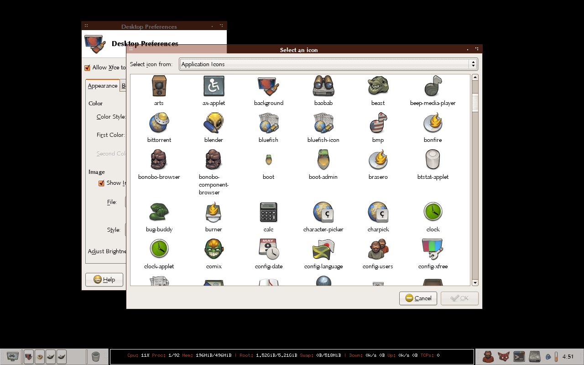This screenshot has width=584, height=365.
Task: Choose the character-picker icon
Action: (x=323, y=212)
